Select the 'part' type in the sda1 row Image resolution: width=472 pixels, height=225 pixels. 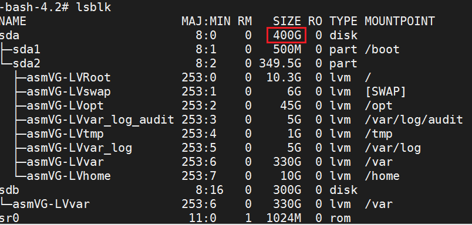pyautogui.click(x=343, y=49)
